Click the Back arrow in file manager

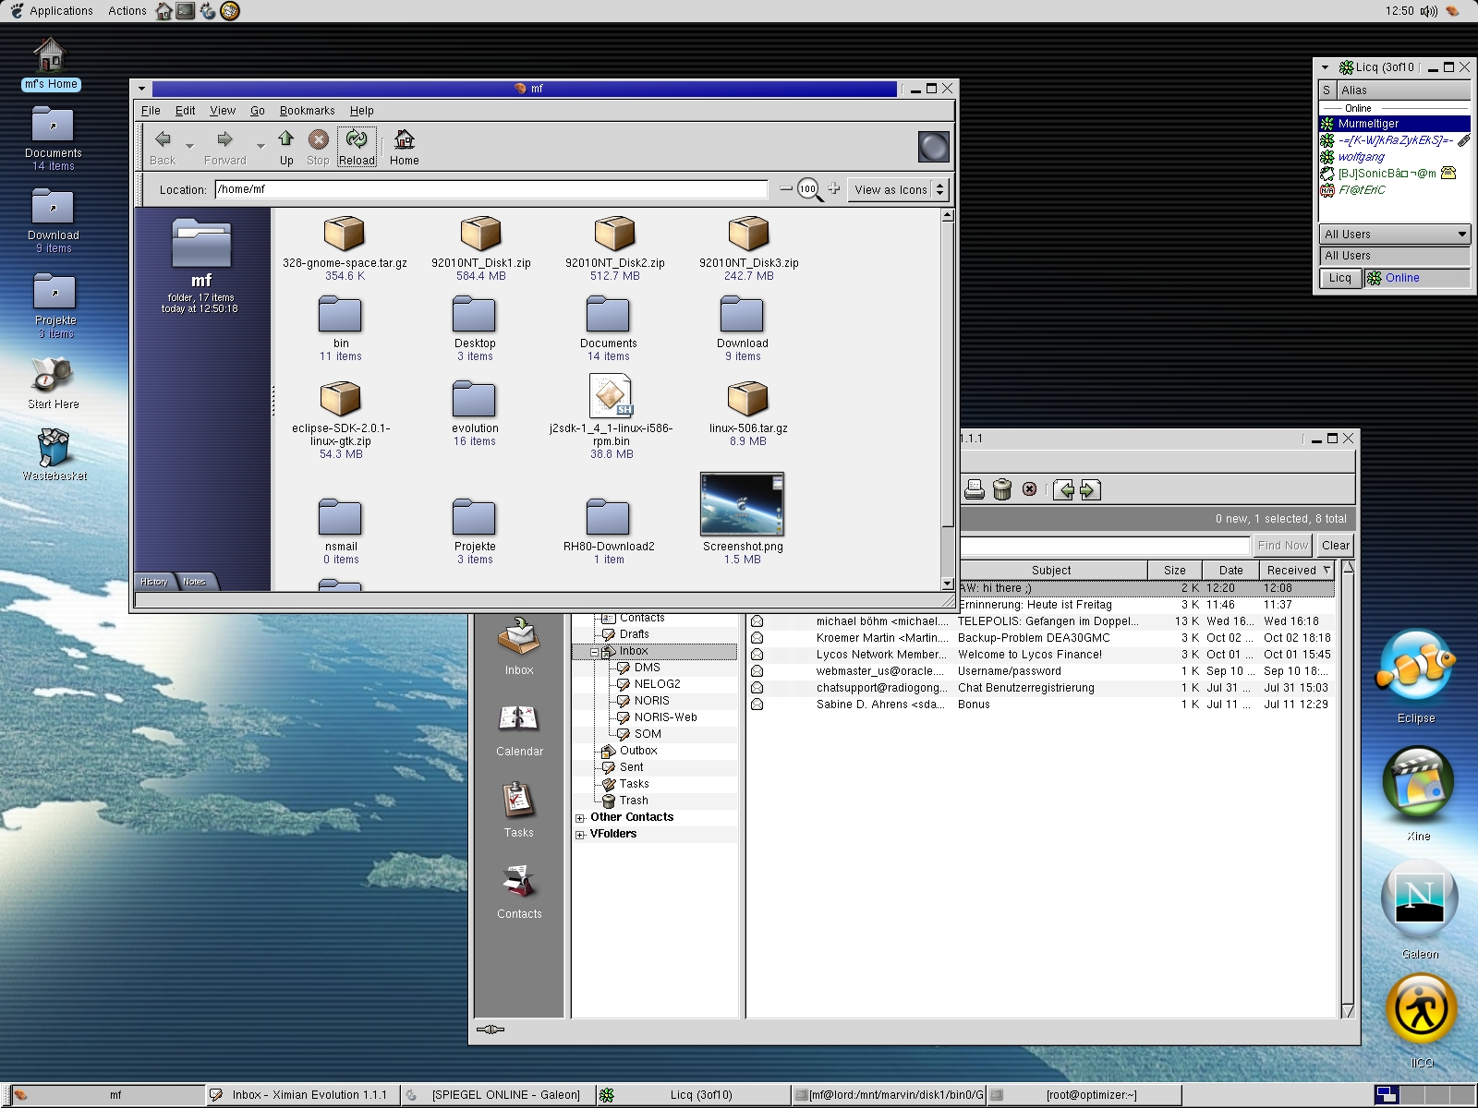click(163, 139)
